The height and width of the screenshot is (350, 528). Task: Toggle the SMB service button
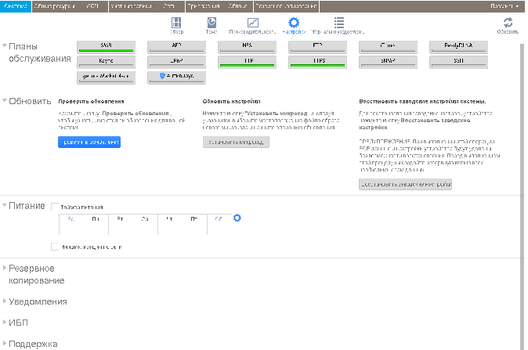click(x=106, y=47)
